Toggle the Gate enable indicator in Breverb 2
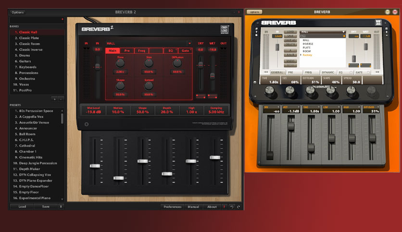The height and width of the screenshot is (232, 402). [191, 49]
